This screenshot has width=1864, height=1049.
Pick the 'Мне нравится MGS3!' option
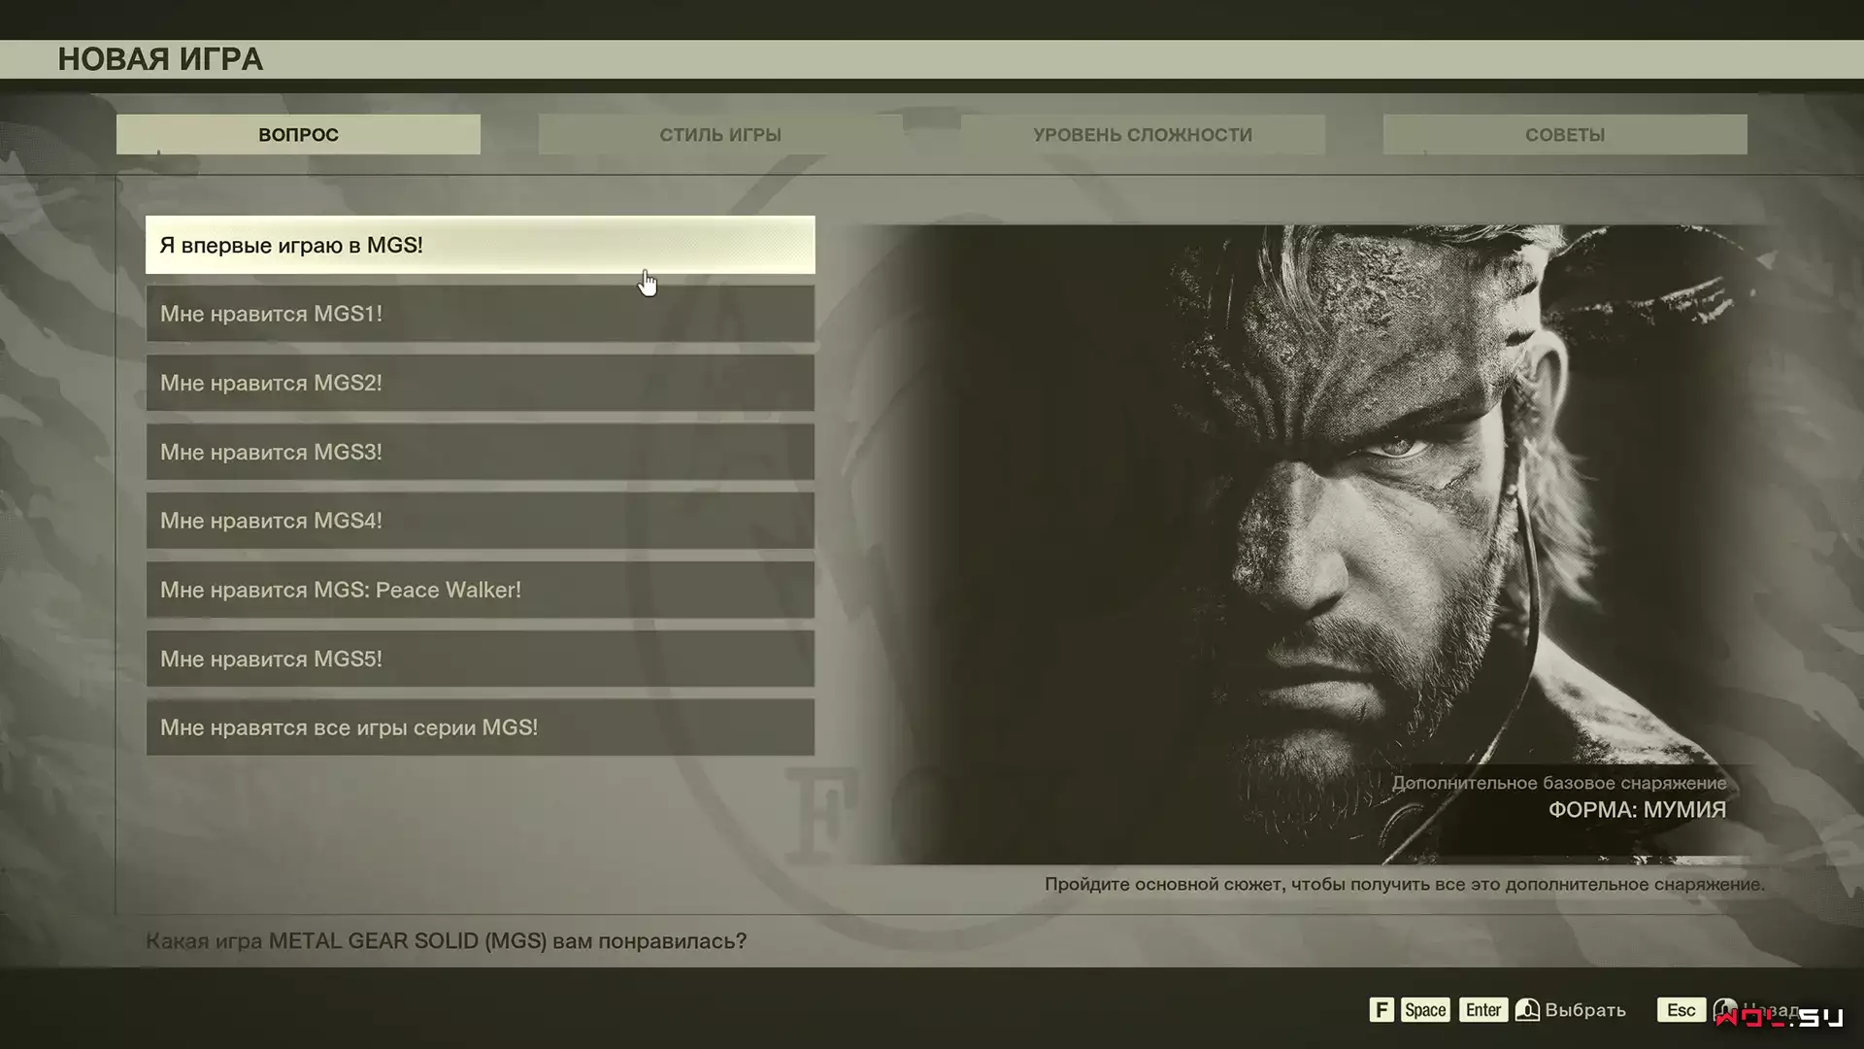click(x=481, y=452)
